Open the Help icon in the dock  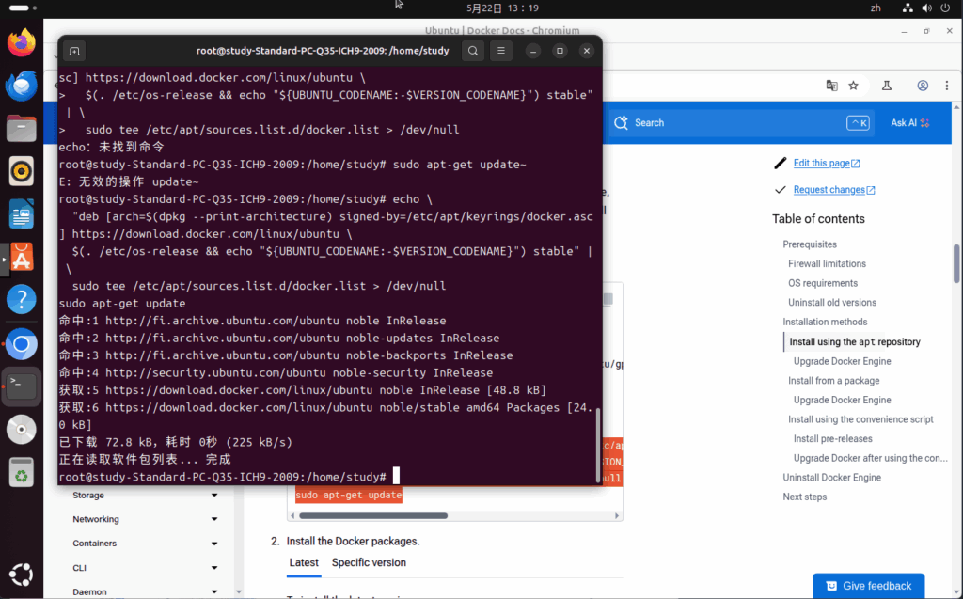coord(22,300)
